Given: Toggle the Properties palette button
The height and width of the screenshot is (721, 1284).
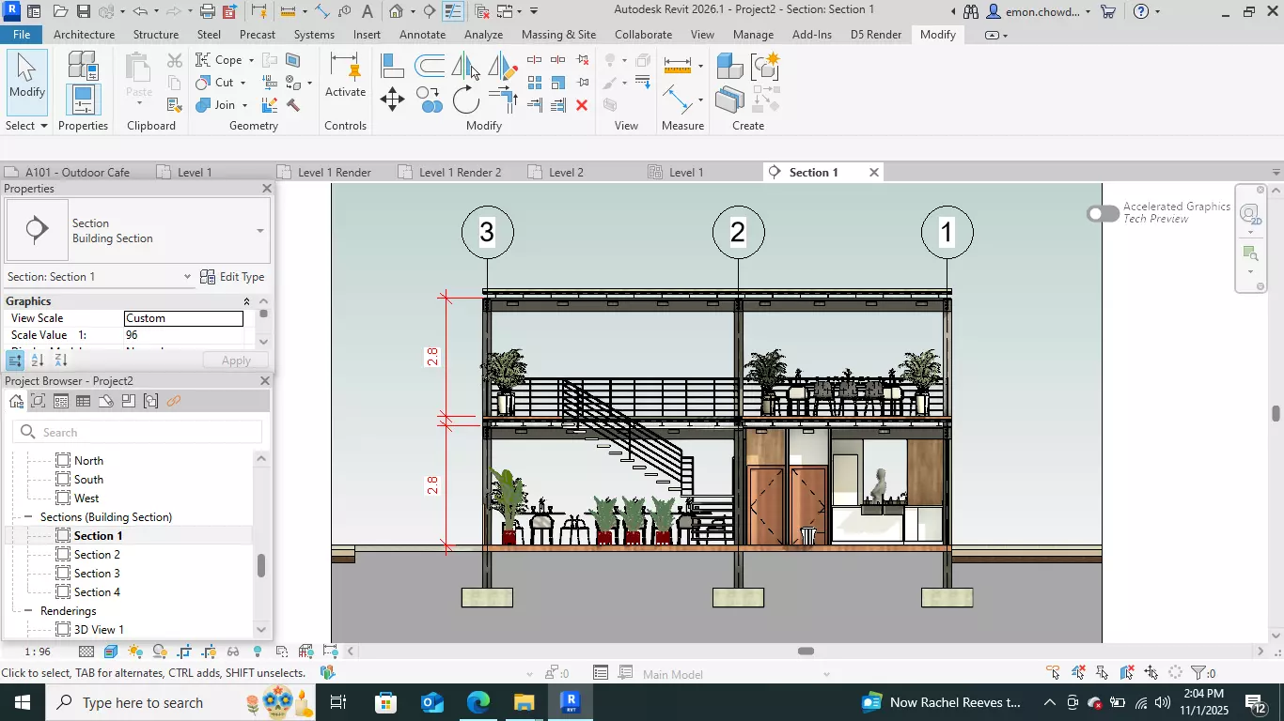Looking at the screenshot, I should pos(83,99).
